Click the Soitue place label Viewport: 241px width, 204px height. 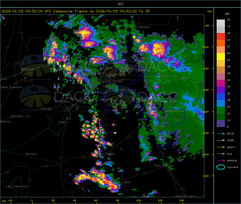point(142,119)
